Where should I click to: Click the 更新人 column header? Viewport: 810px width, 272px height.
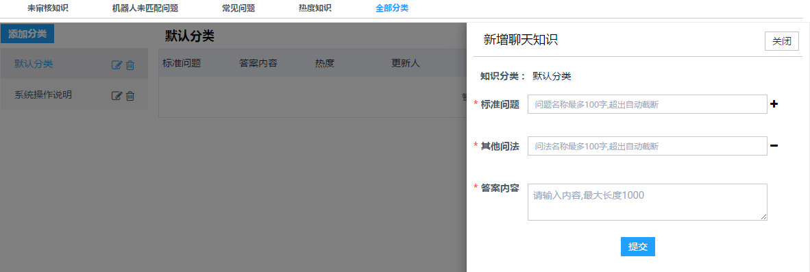(x=406, y=64)
